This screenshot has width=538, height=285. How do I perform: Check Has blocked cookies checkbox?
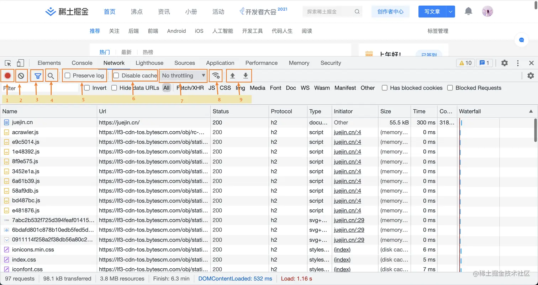385,88
